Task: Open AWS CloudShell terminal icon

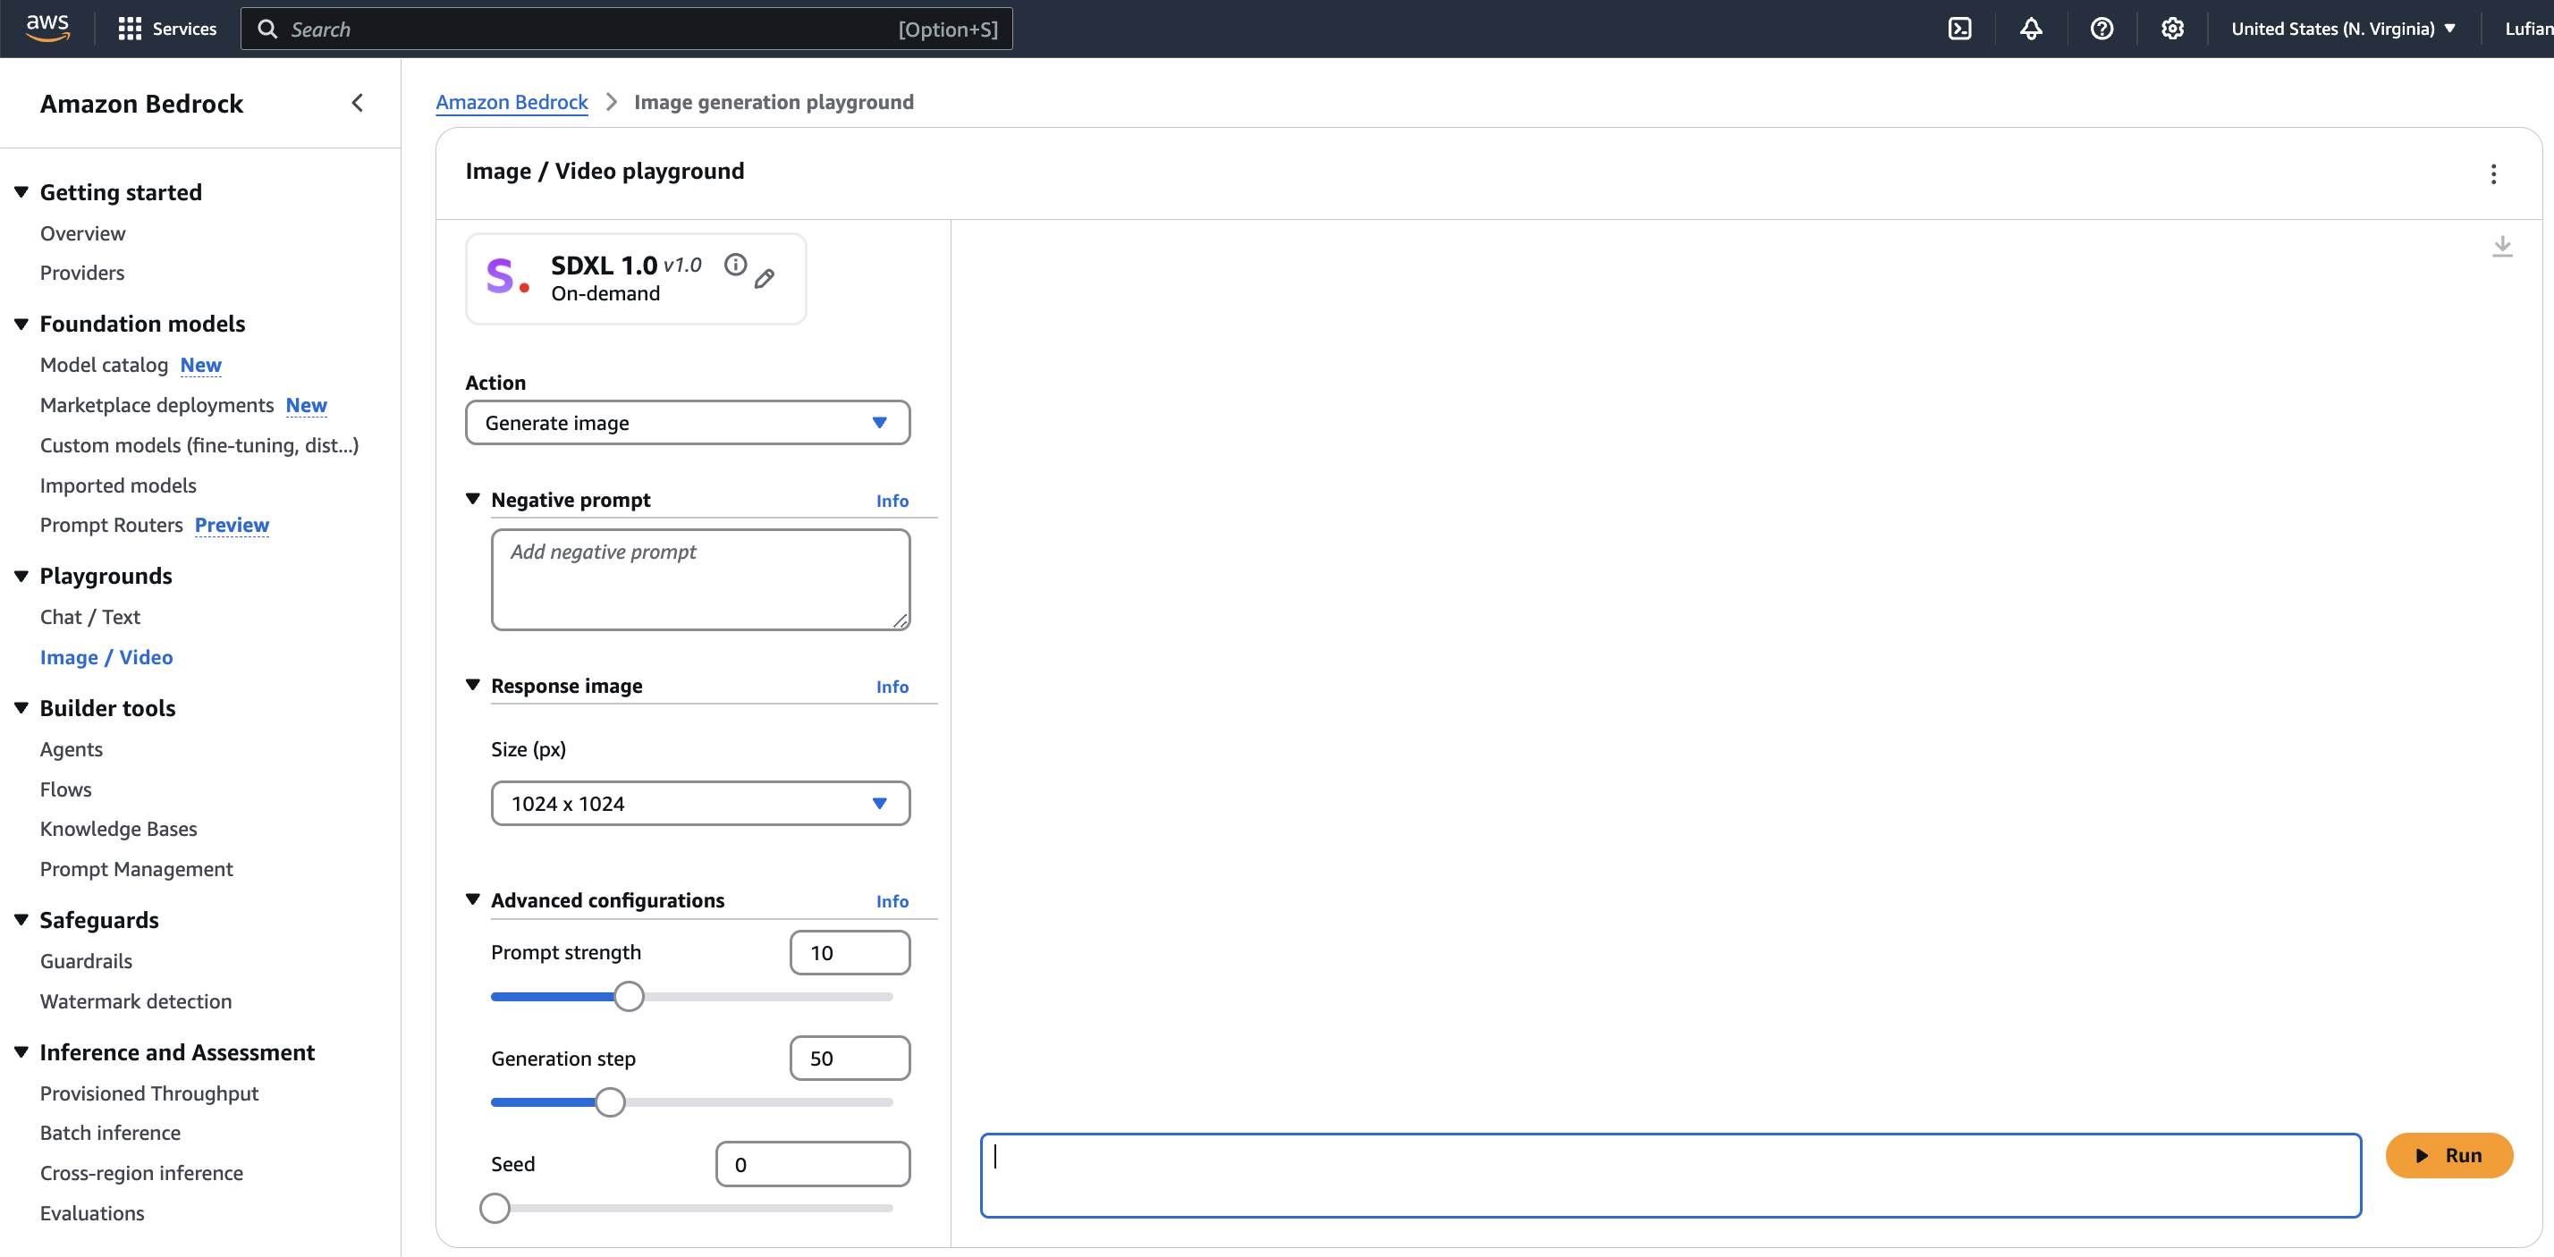Action: point(1959,29)
